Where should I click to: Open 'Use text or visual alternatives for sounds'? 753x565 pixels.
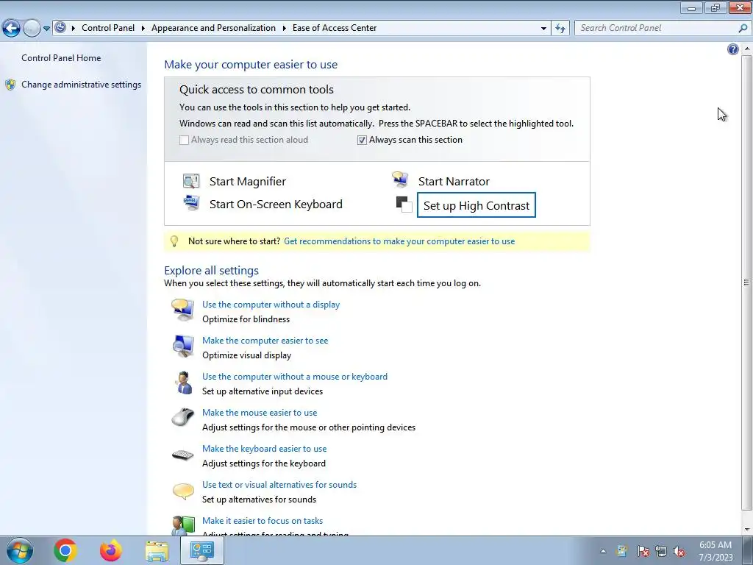tap(279, 485)
